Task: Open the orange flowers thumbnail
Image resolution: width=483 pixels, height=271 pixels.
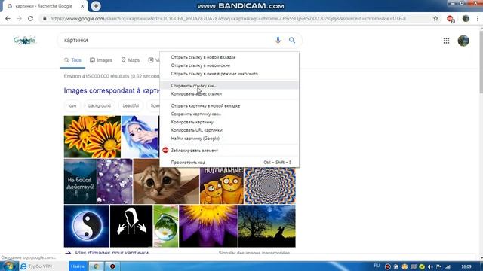Action: (x=92, y=137)
